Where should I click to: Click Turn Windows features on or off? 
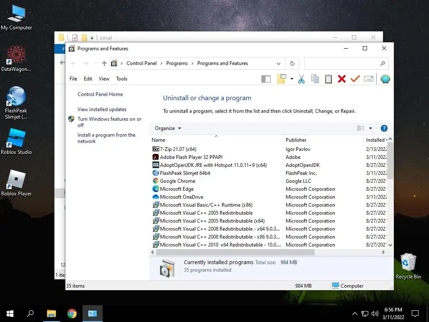pyautogui.click(x=109, y=122)
